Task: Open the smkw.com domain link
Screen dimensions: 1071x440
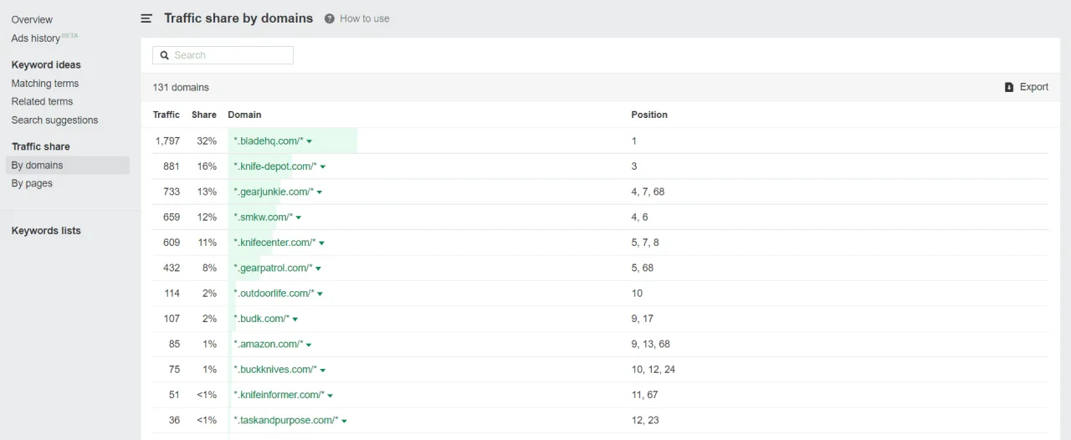Action: [263, 217]
